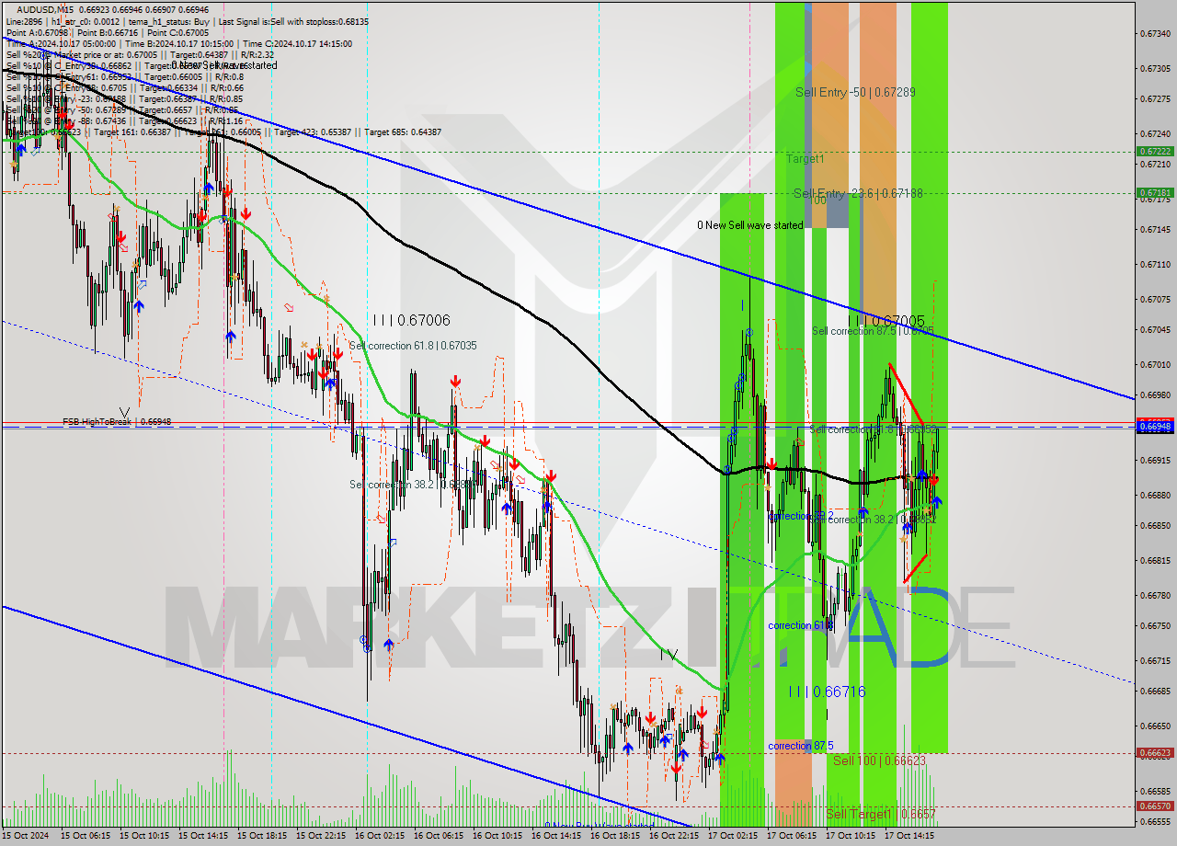Click the '16 Oct 02:15' time label
Viewport: 1177px width, 846px height.
click(380, 836)
